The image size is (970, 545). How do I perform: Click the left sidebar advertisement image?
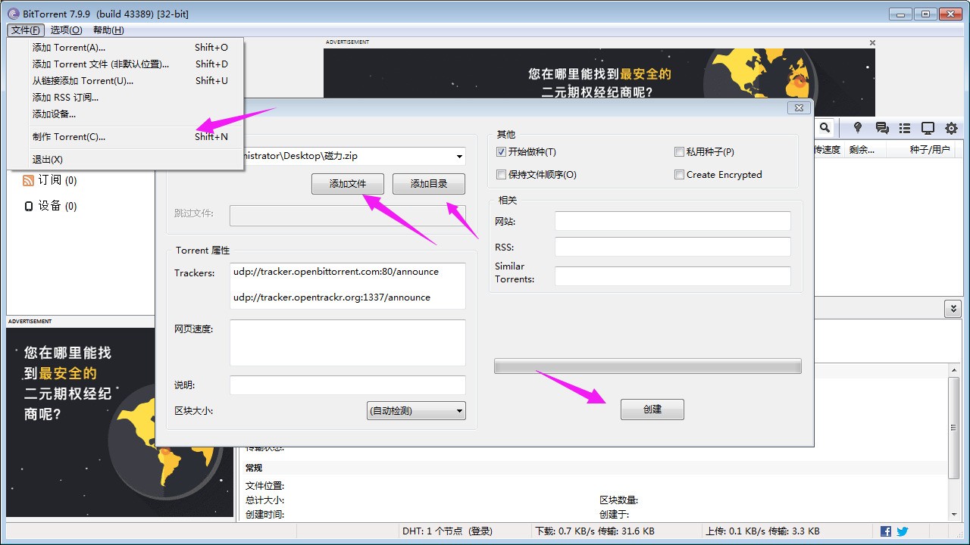[120, 422]
